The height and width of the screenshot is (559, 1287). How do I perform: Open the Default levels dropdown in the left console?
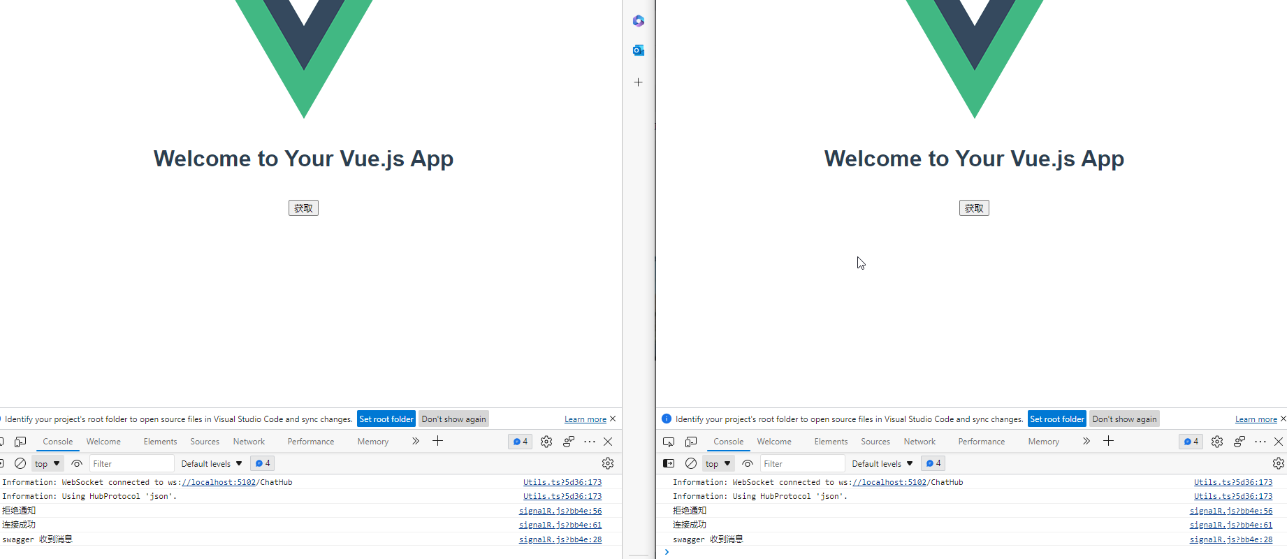point(211,464)
